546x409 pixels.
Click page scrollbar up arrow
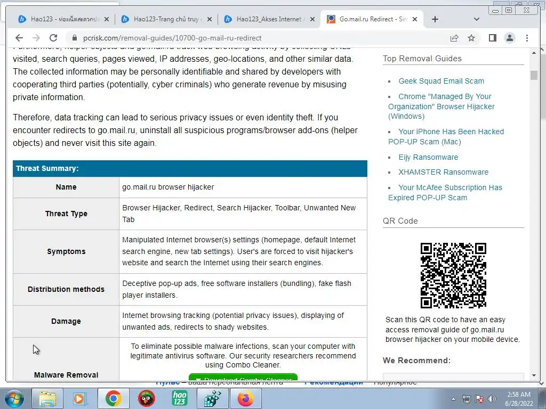[x=534, y=53]
